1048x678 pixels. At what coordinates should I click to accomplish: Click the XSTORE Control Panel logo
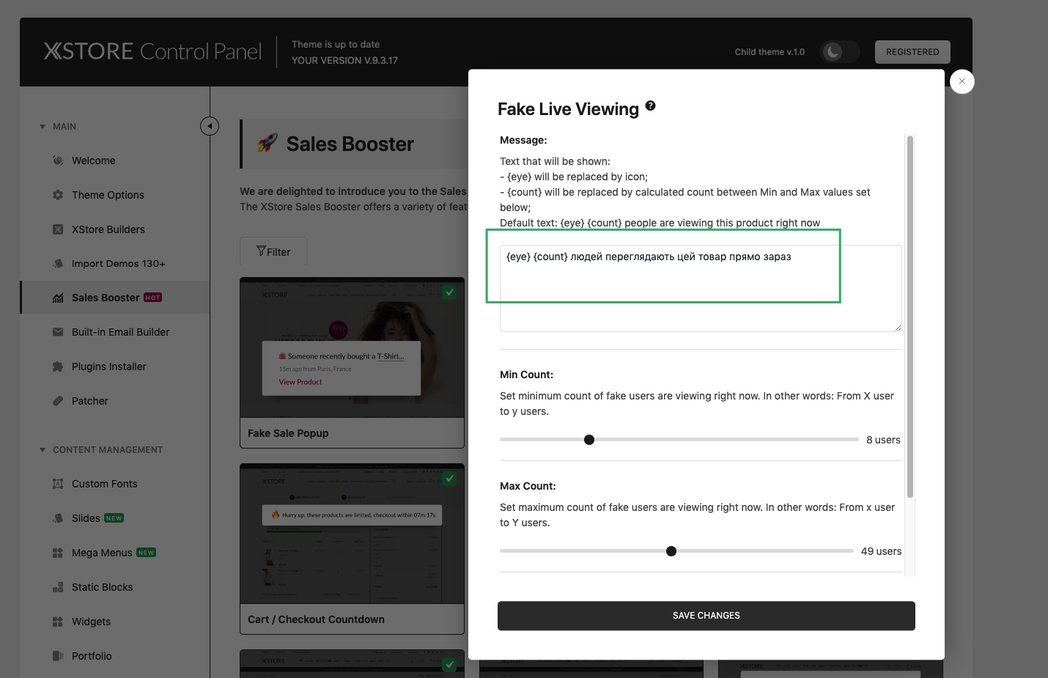tap(152, 51)
